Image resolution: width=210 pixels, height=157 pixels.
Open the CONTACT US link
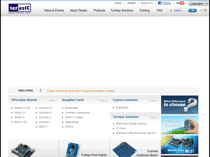point(147,3)
